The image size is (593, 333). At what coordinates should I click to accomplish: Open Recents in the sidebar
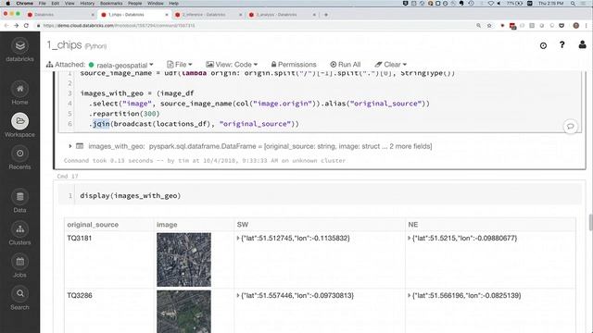tap(19, 158)
